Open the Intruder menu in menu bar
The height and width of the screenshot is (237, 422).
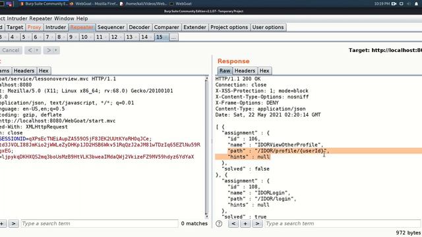click(x=17, y=18)
